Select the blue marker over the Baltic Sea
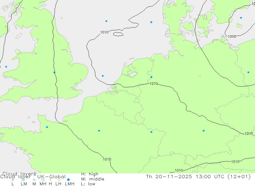Viewport: 255px width, 186px height. click(x=241, y=18)
